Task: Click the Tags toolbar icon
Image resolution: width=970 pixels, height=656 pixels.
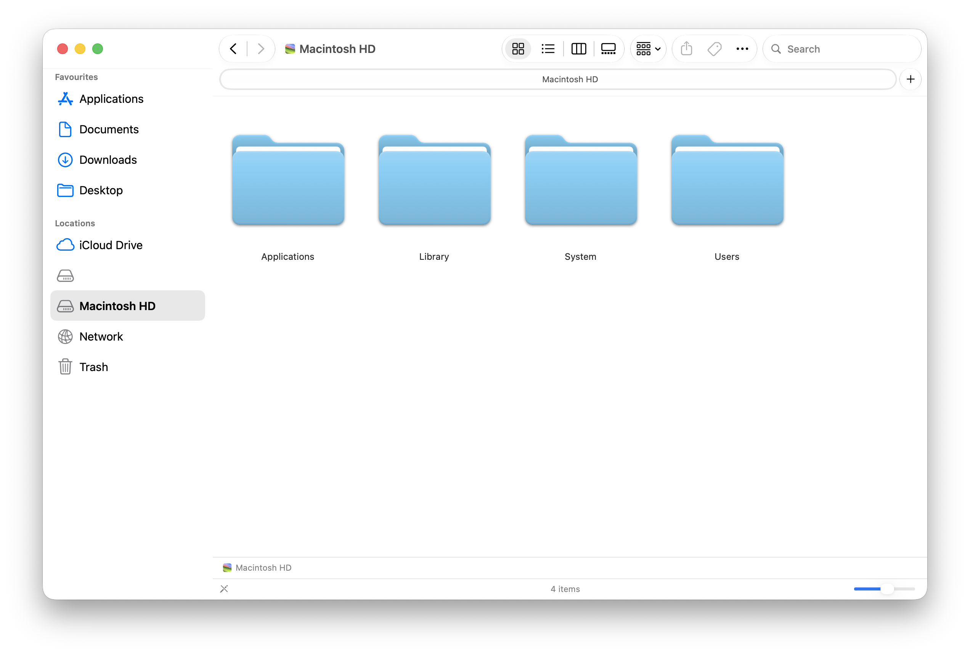Action: [x=715, y=49]
